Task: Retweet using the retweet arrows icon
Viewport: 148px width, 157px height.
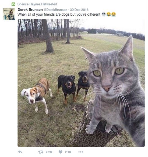Action: [x=41, y=152]
